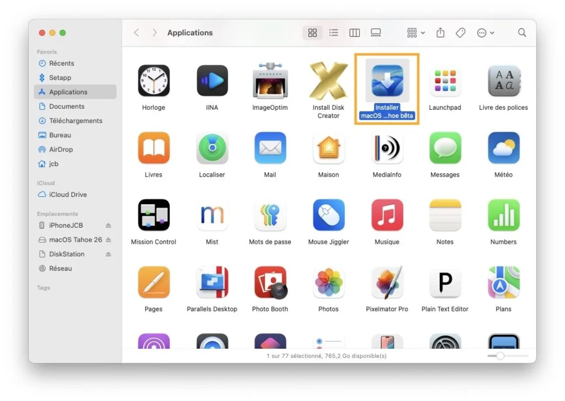The height and width of the screenshot is (401, 565).
Task: Open the Launchpad app icon
Action: (445, 80)
